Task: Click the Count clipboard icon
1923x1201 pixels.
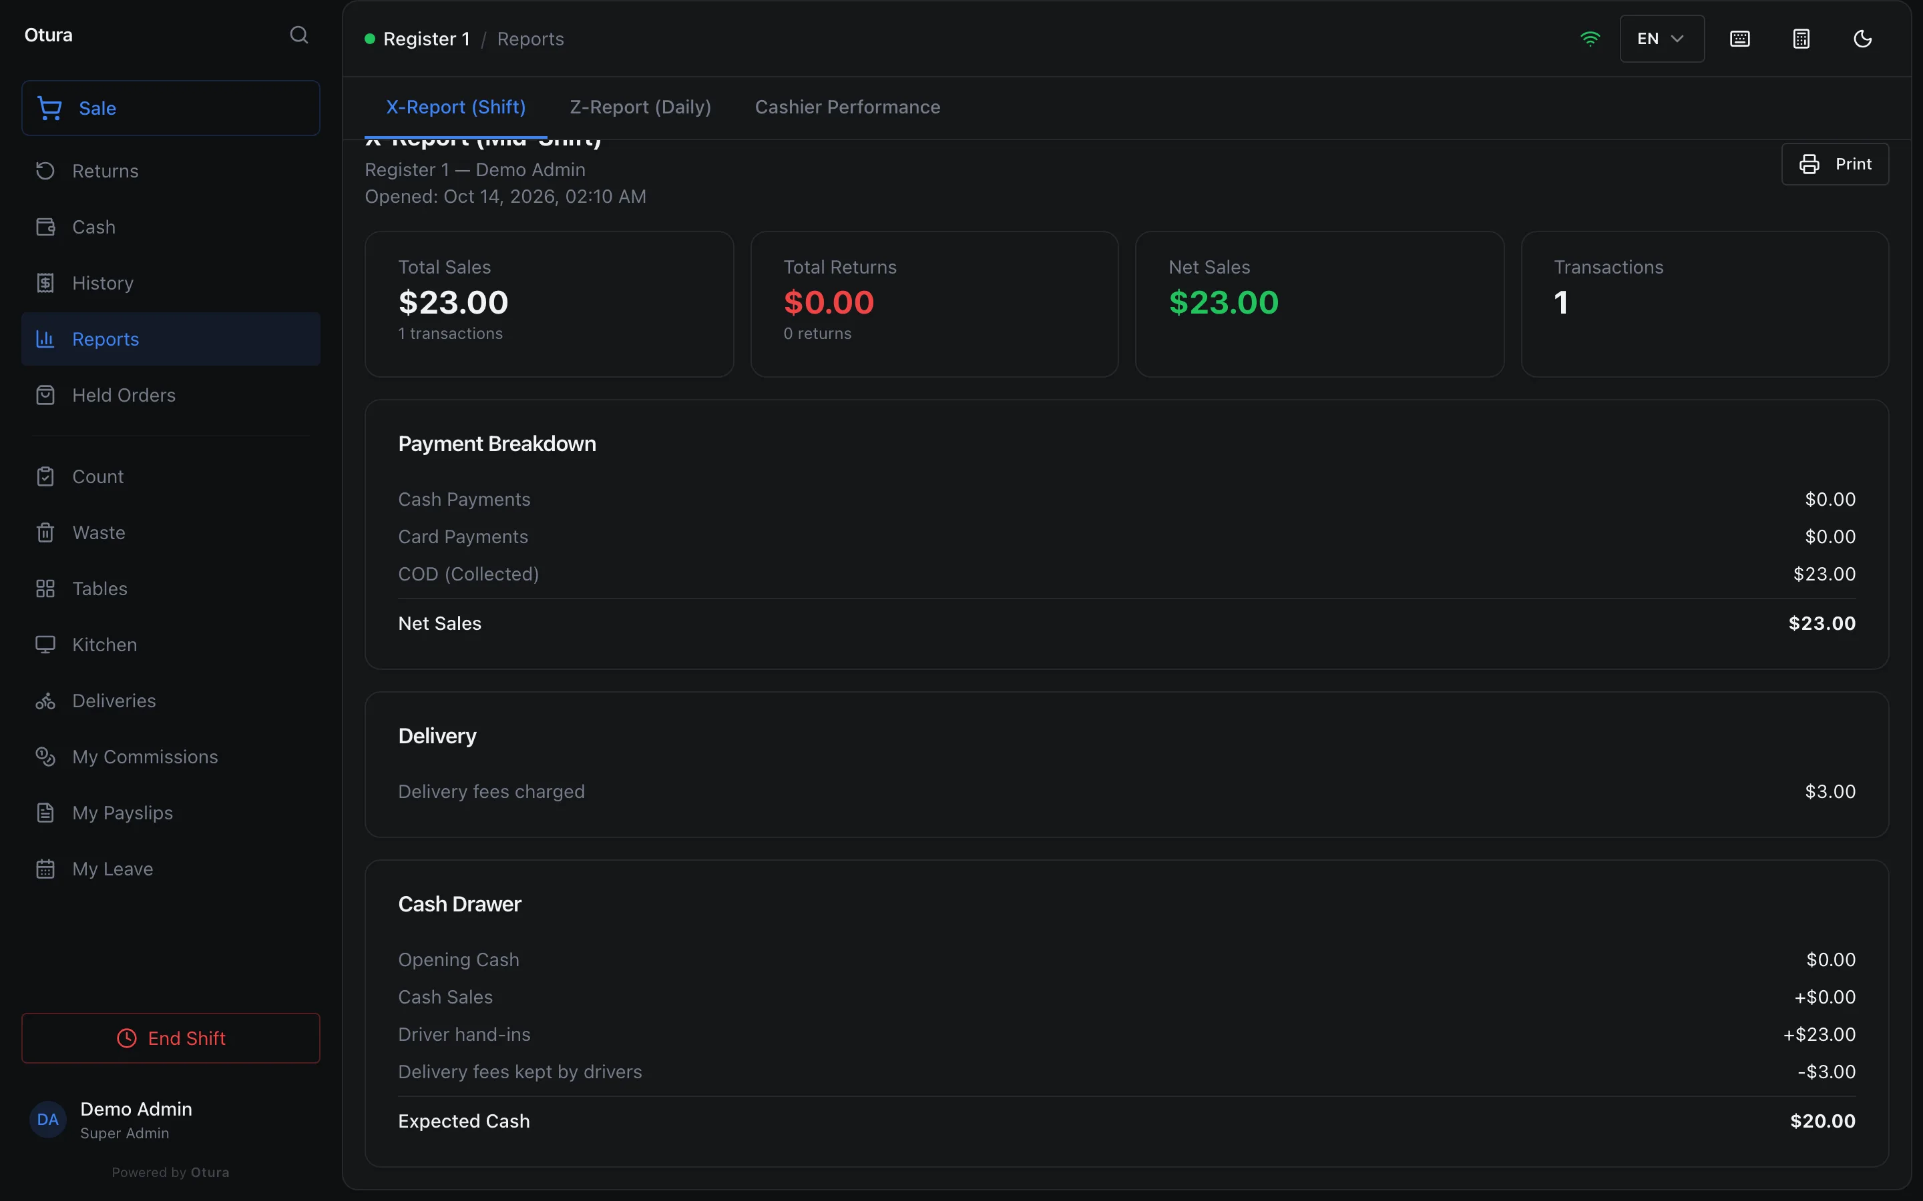Action: click(45, 476)
